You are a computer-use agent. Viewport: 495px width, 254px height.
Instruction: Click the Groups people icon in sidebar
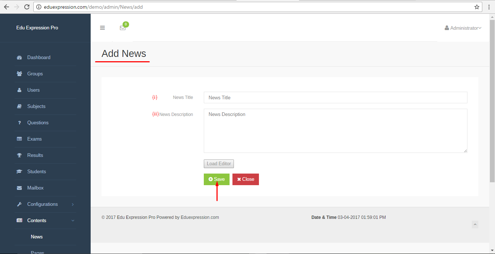[x=20, y=74]
